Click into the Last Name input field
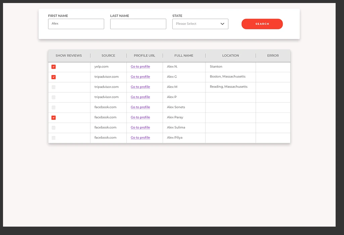The image size is (344, 235). click(x=138, y=24)
